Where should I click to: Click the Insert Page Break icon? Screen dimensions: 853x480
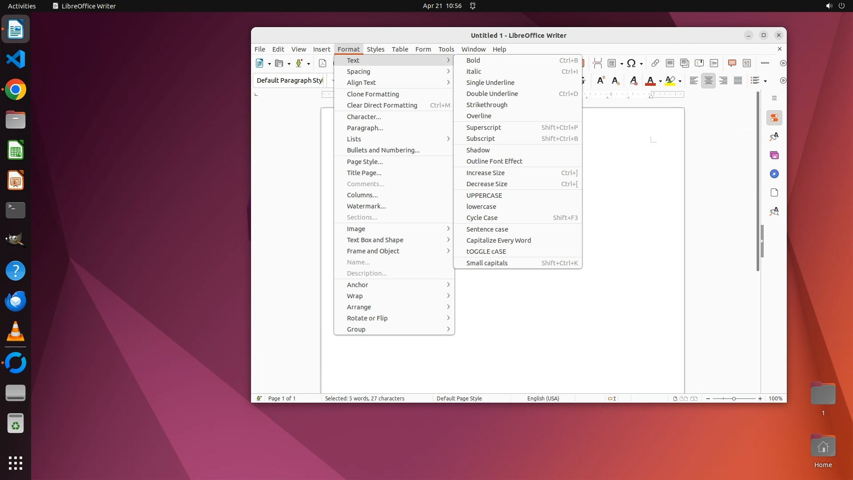click(x=598, y=63)
